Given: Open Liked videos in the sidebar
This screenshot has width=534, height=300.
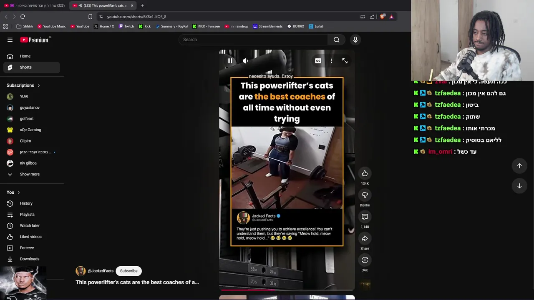Looking at the screenshot, I should tap(32, 237).
